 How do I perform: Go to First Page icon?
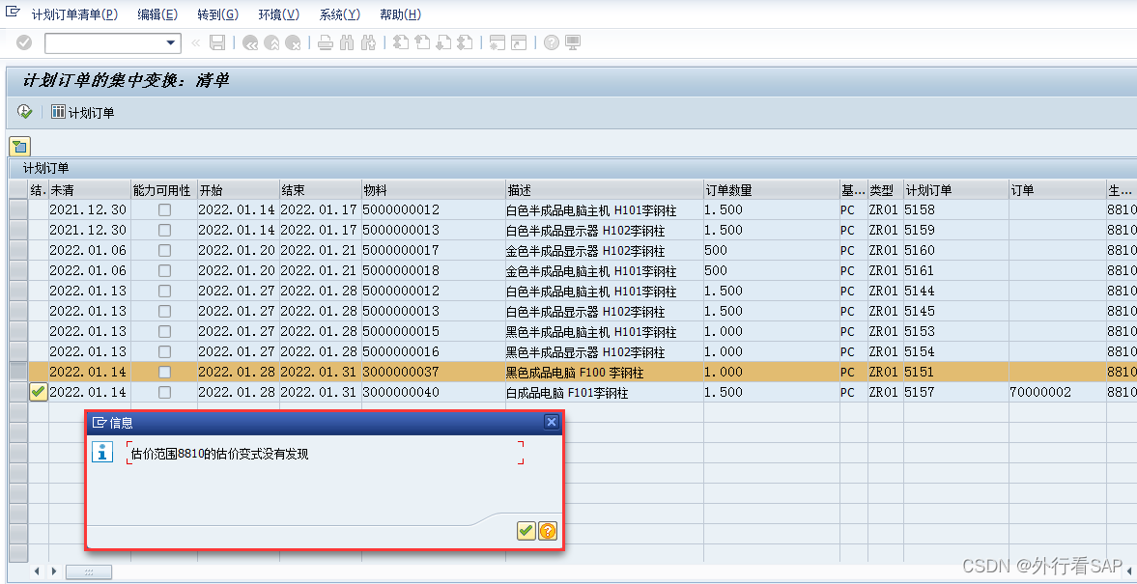(401, 43)
